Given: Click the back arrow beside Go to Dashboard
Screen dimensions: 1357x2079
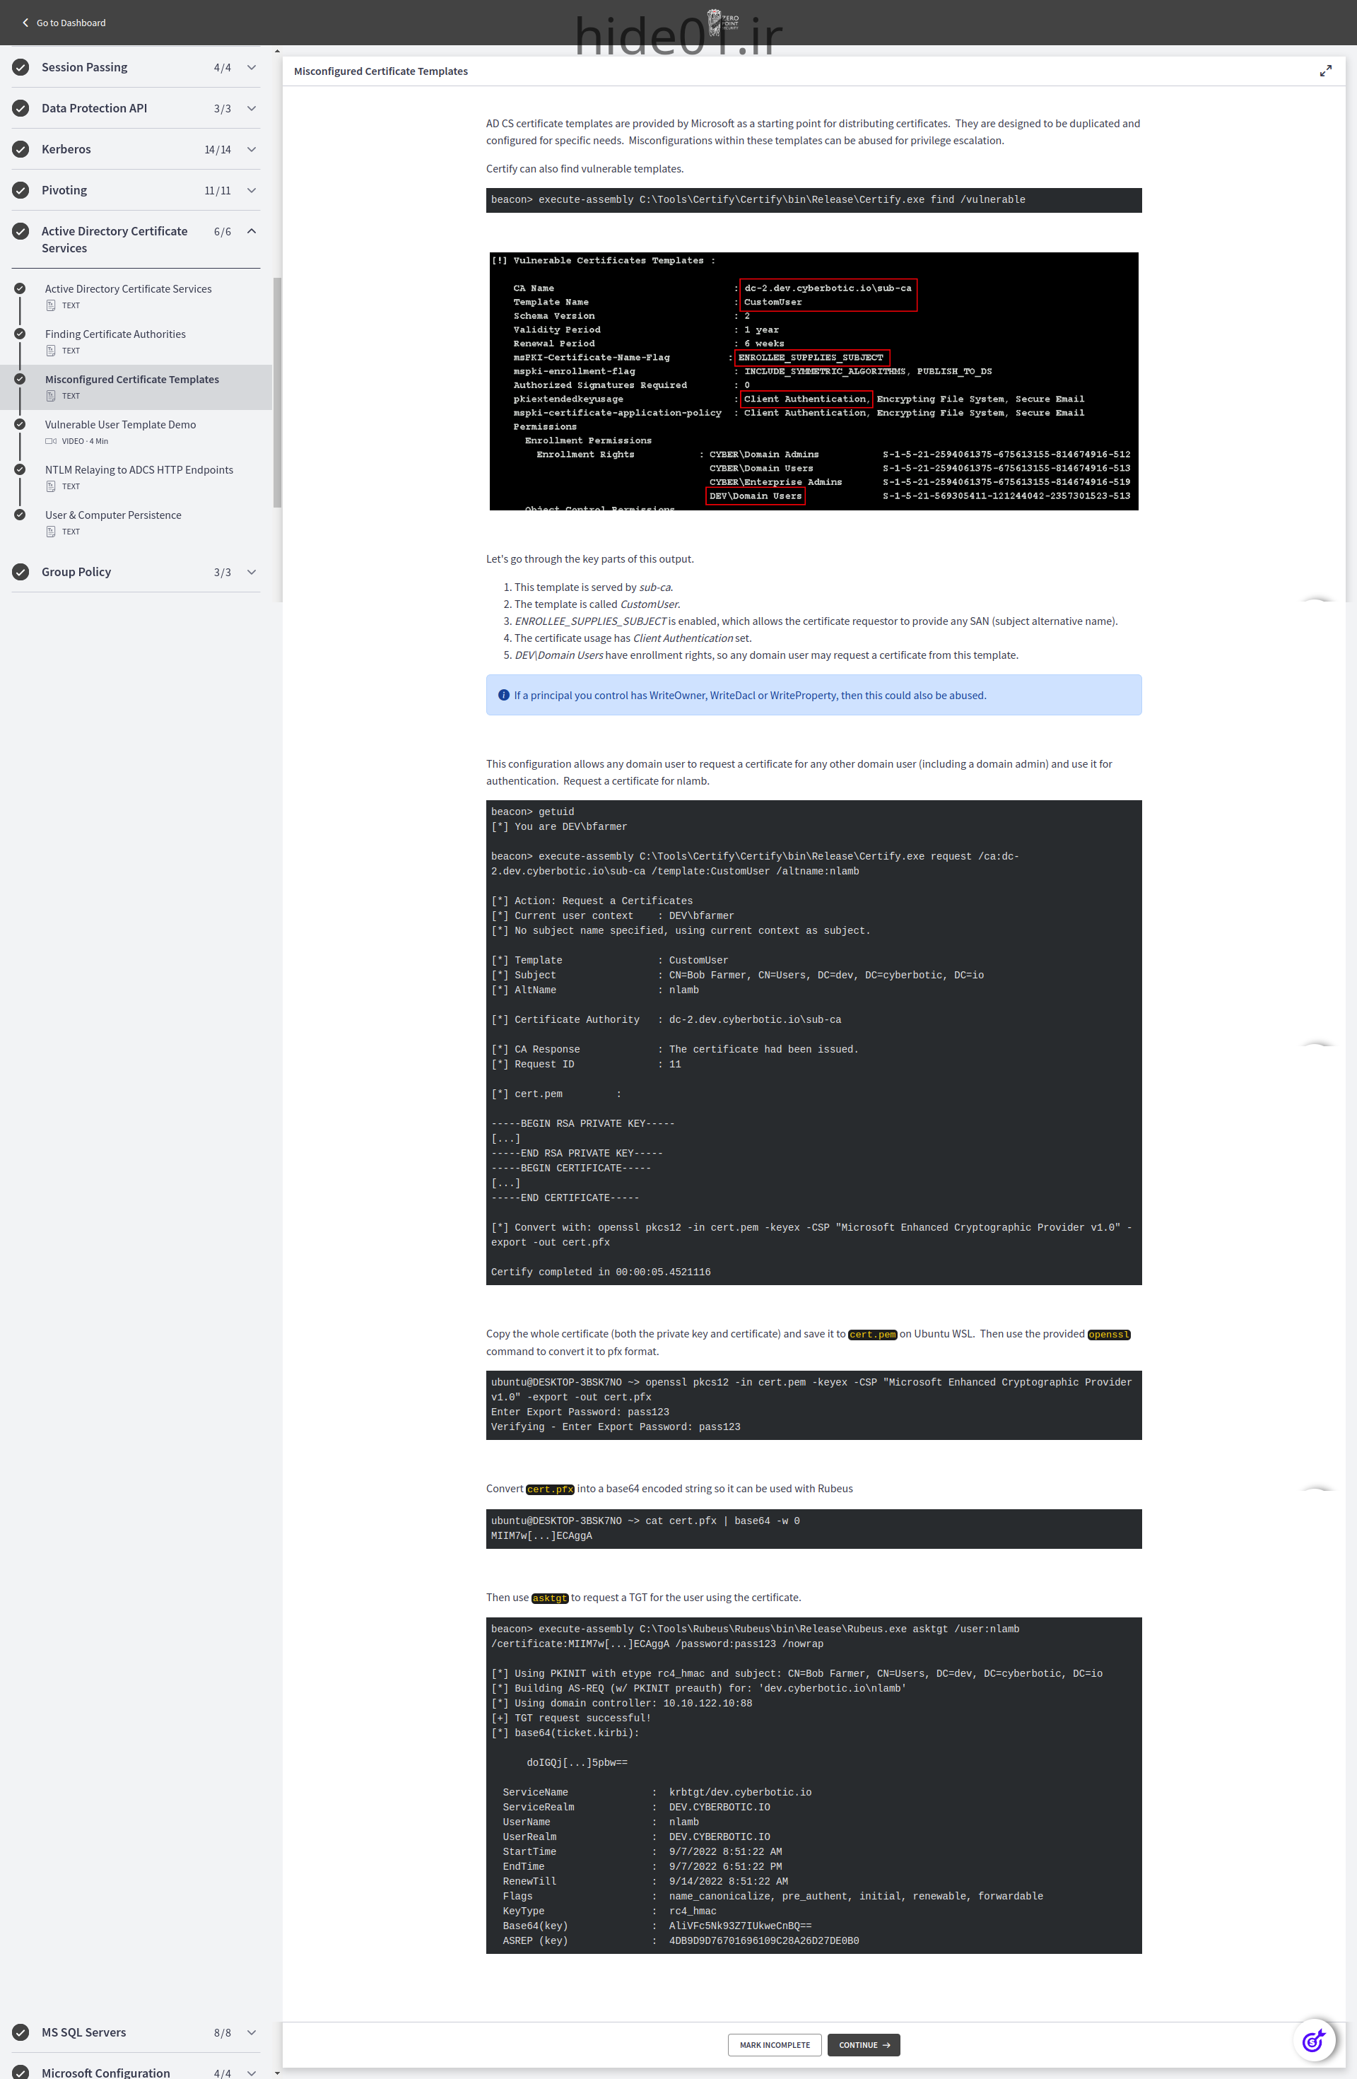Looking at the screenshot, I should coord(25,23).
